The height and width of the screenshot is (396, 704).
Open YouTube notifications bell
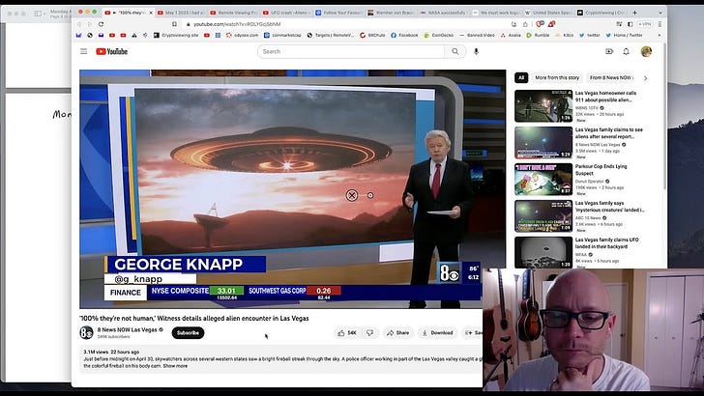(x=626, y=51)
